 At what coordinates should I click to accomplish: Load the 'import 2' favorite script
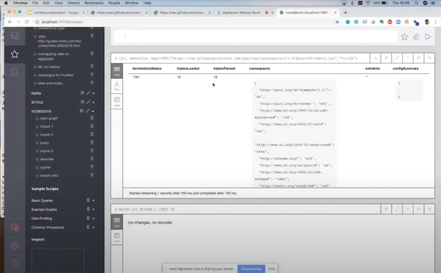coord(46,135)
